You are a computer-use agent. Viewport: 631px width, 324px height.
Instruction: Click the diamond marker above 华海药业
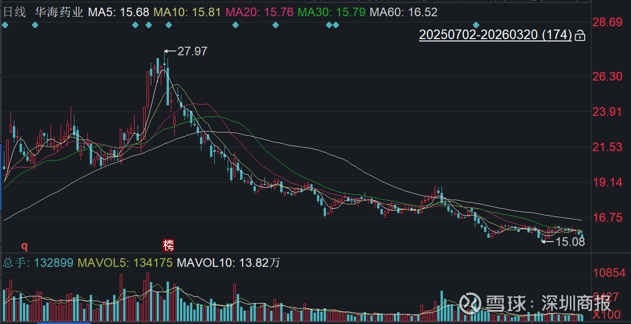click(35, 25)
